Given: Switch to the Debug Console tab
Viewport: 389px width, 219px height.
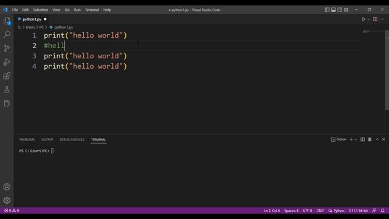Looking at the screenshot, I should (x=72, y=139).
